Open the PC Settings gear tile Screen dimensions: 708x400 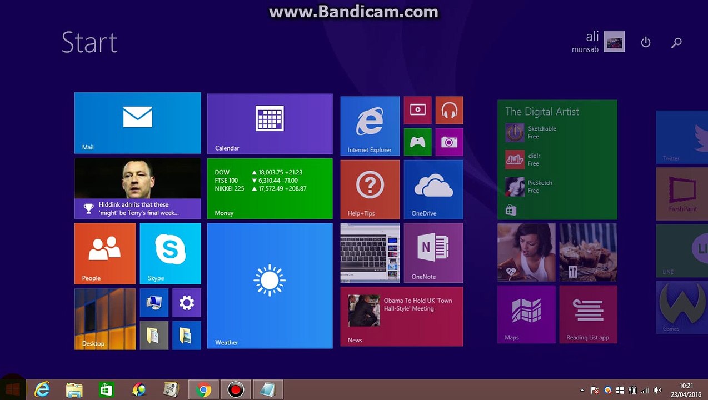pyautogui.click(x=187, y=303)
